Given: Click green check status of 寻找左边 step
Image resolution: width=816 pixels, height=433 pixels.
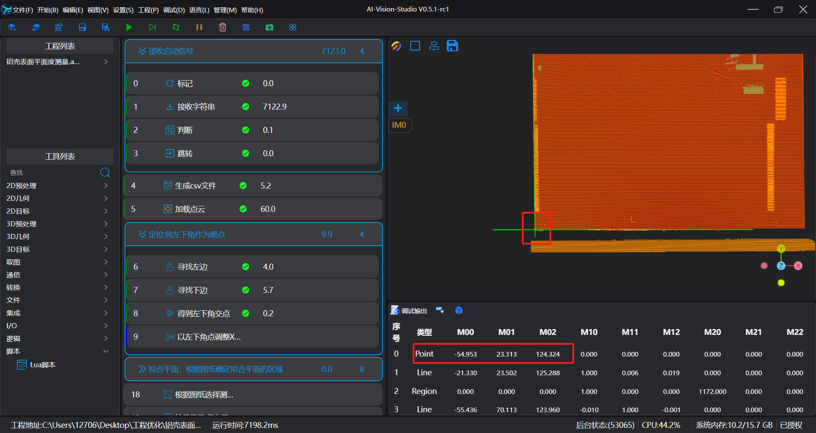Looking at the screenshot, I should pos(246,267).
